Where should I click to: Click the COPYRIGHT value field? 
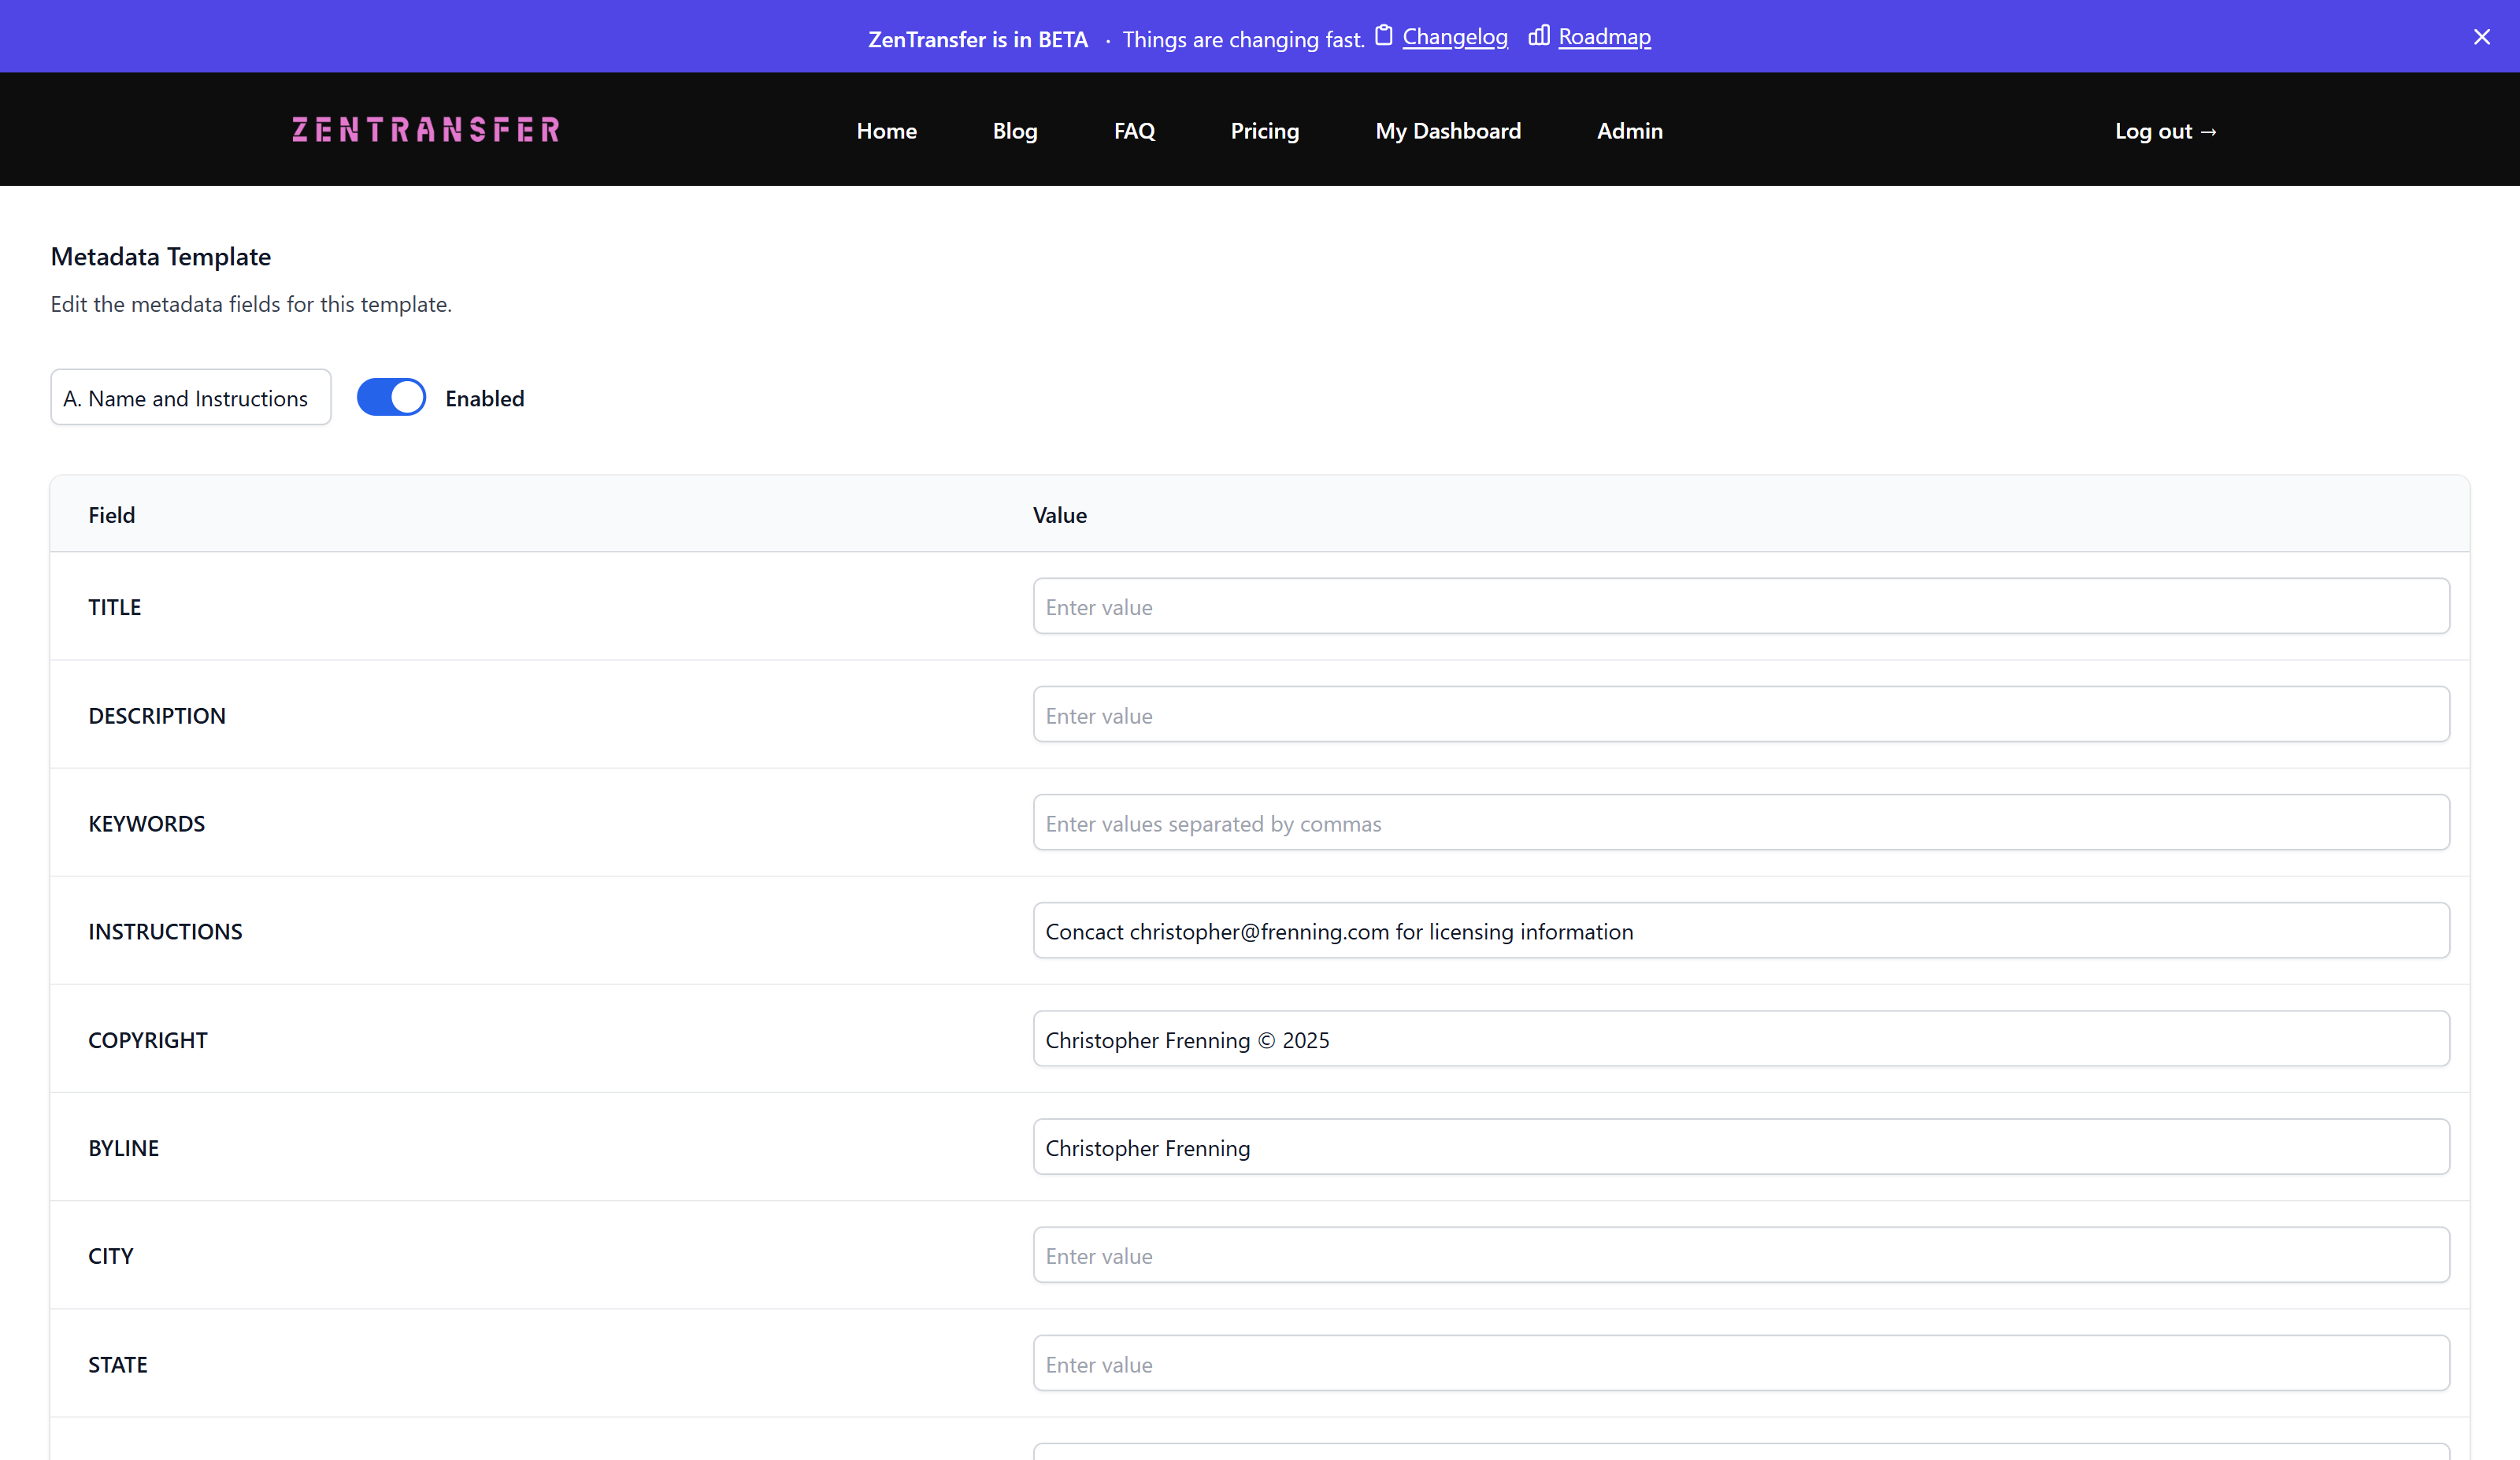1740,1039
